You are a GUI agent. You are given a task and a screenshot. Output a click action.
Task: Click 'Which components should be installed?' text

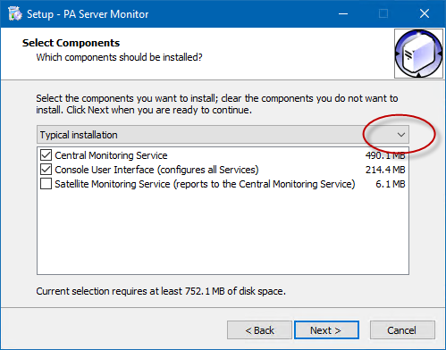[x=119, y=57]
